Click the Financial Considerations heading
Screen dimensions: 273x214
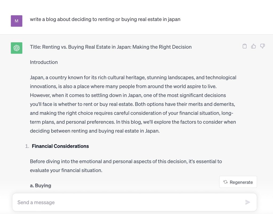(x=60, y=146)
